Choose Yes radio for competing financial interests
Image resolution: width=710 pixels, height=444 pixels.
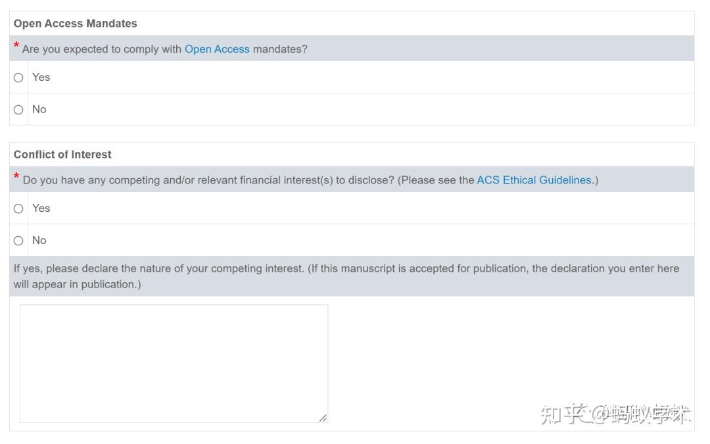pos(18,209)
